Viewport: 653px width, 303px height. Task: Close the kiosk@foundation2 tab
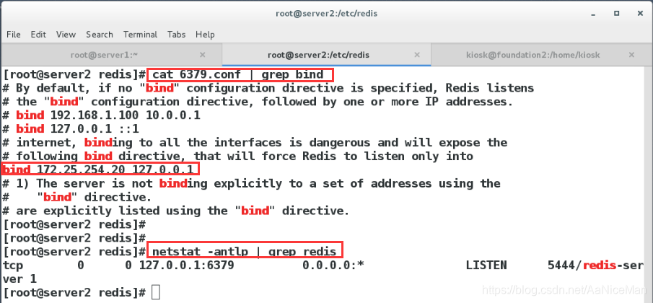pos(631,55)
